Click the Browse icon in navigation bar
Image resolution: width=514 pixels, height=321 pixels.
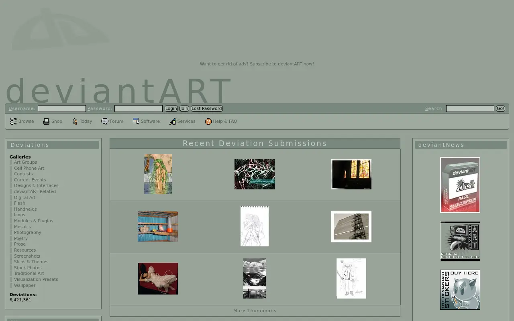(14, 121)
